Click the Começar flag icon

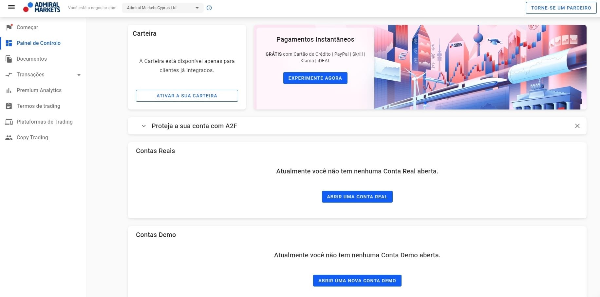click(x=9, y=27)
